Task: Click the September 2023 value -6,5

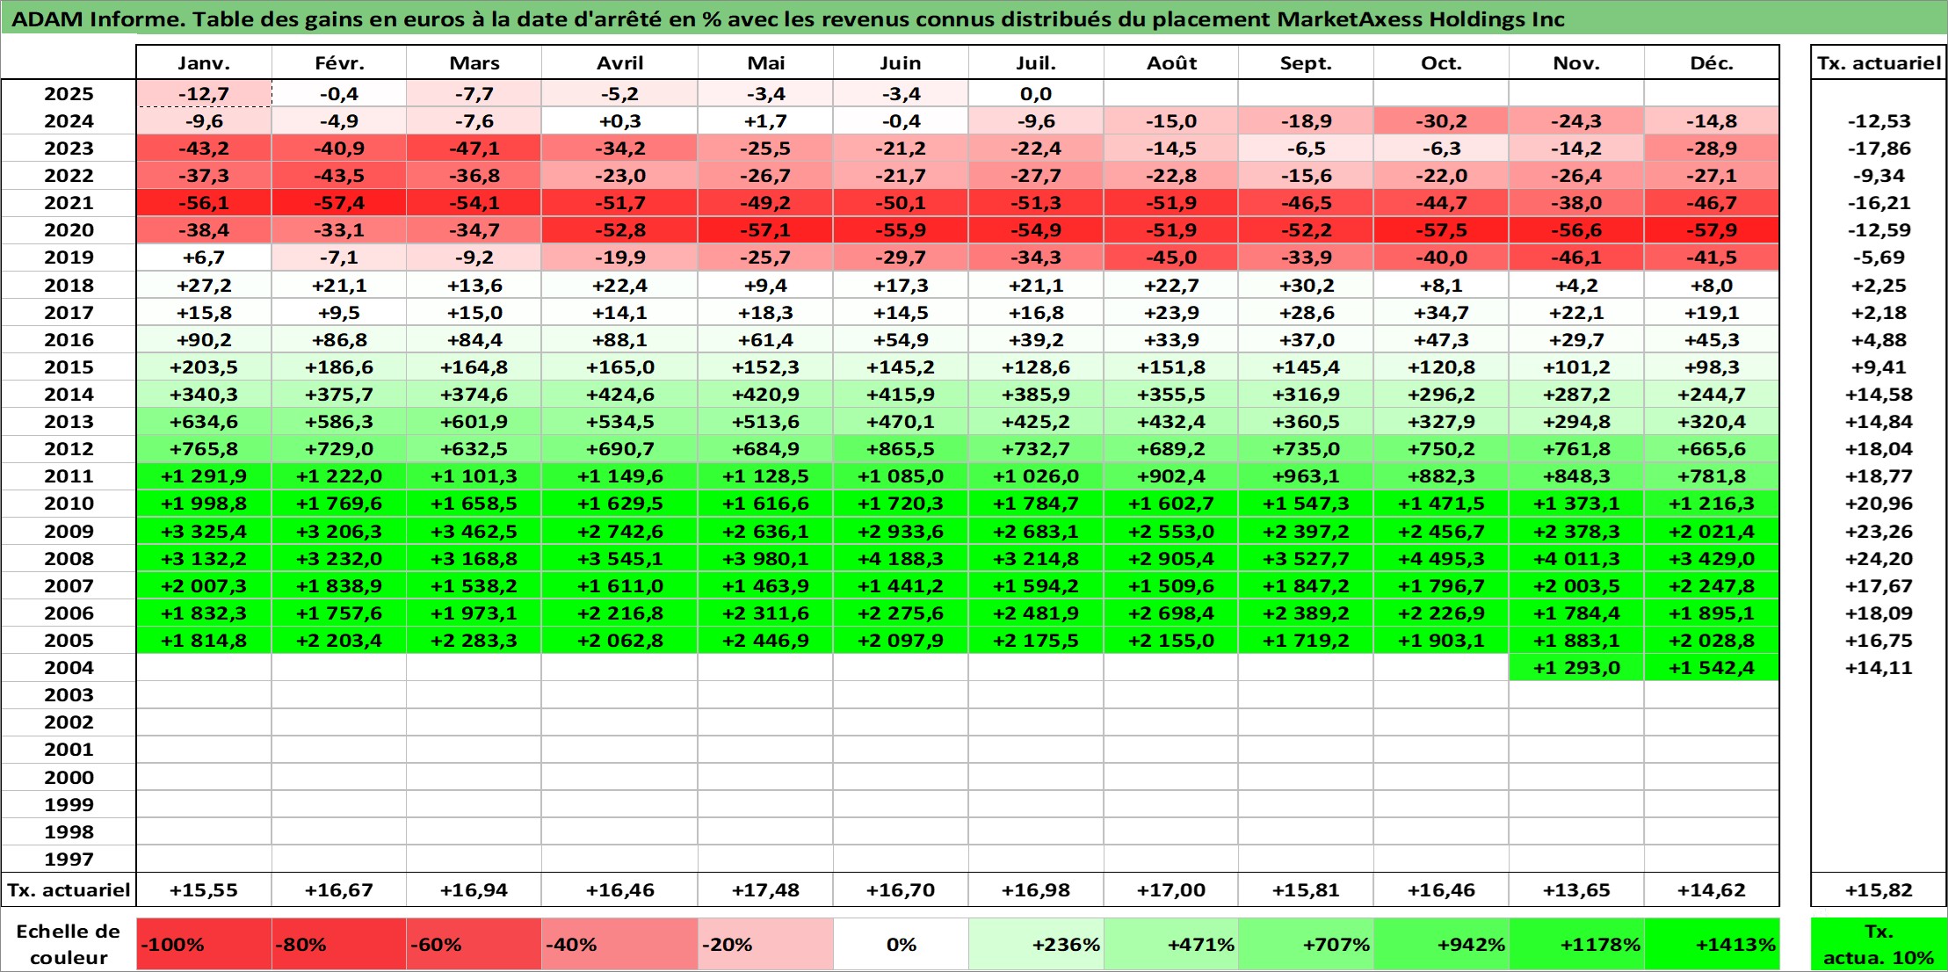Action: tap(1306, 149)
